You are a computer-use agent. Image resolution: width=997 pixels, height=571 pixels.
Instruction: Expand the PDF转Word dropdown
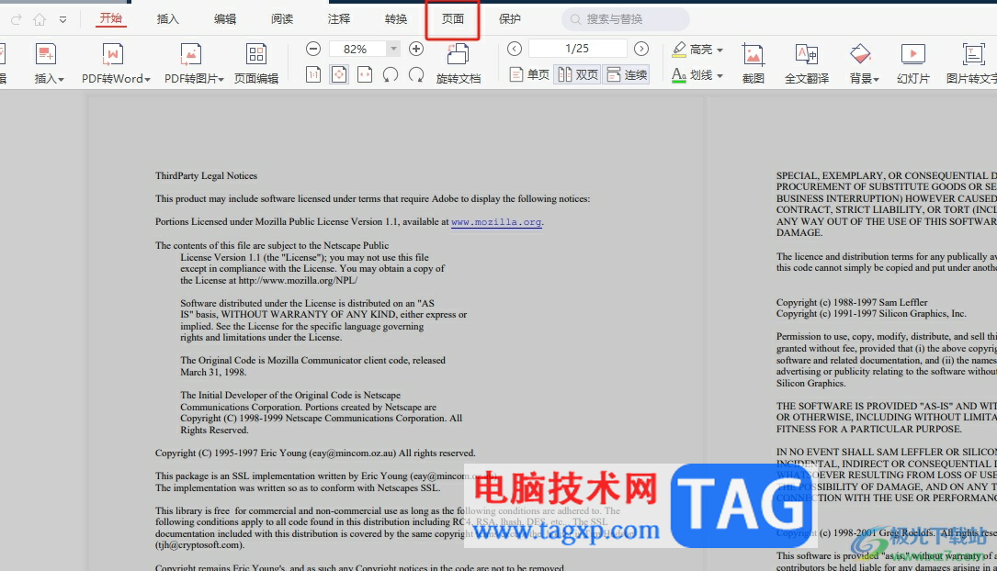(x=148, y=79)
